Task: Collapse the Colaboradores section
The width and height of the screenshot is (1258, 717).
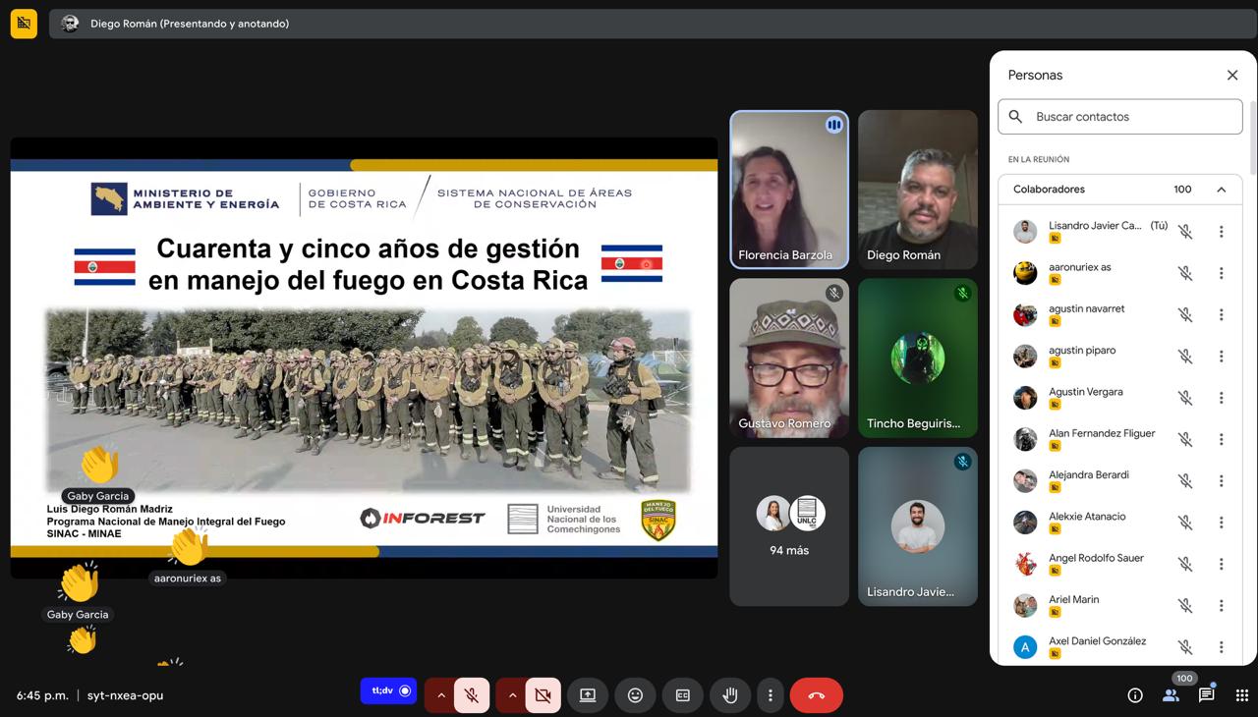Action: pyautogui.click(x=1221, y=190)
